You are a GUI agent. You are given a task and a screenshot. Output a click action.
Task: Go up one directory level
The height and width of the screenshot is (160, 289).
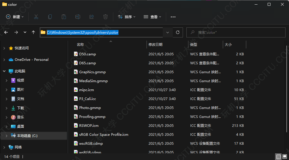[34, 32]
